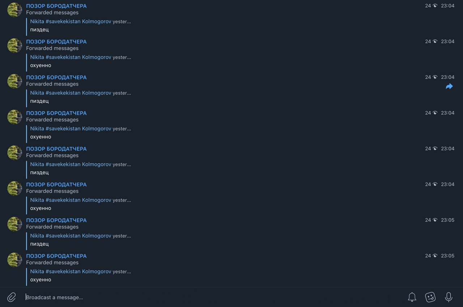Viewport: 463px width, 307px height.
Task: Click the 'пиздец' text in the 23:05 message
Action: [x=39, y=244]
